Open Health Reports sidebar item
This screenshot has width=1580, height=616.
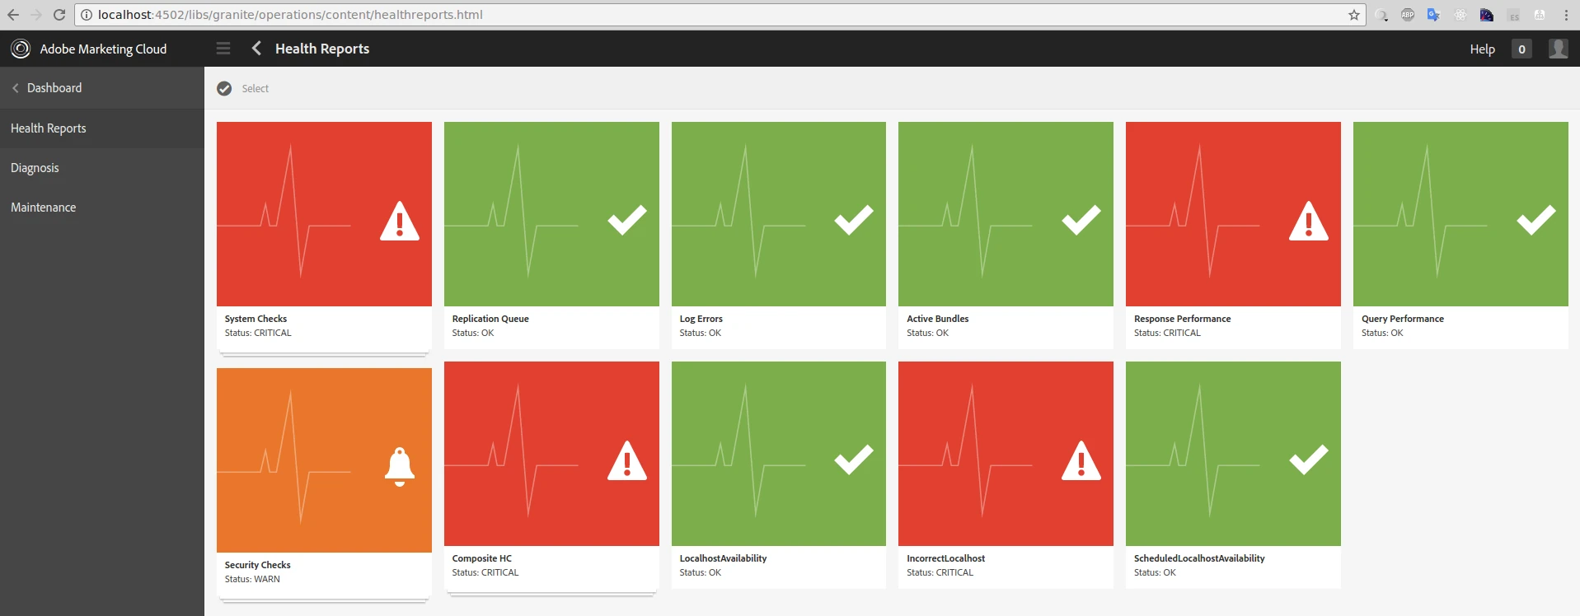(x=102, y=128)
